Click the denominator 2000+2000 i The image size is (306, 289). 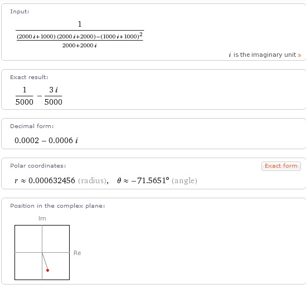(80, 46)
